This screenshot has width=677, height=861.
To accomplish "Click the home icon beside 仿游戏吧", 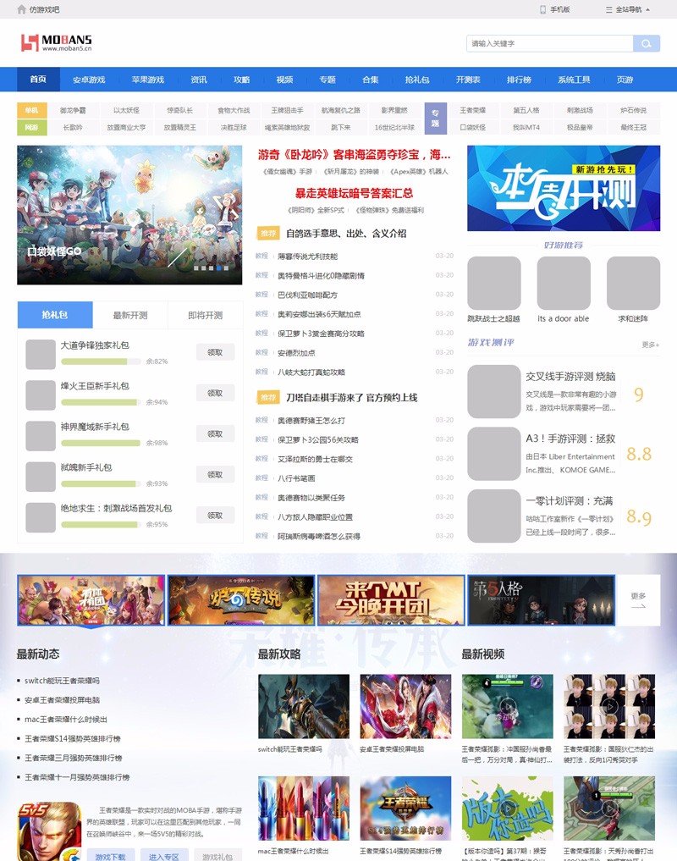I will [x=21, y=9].
